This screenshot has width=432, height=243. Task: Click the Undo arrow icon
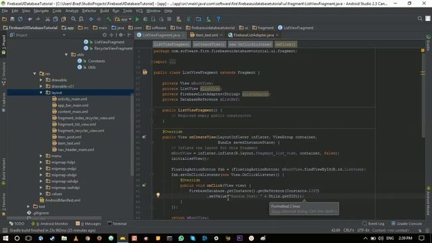tap(30, 19)
